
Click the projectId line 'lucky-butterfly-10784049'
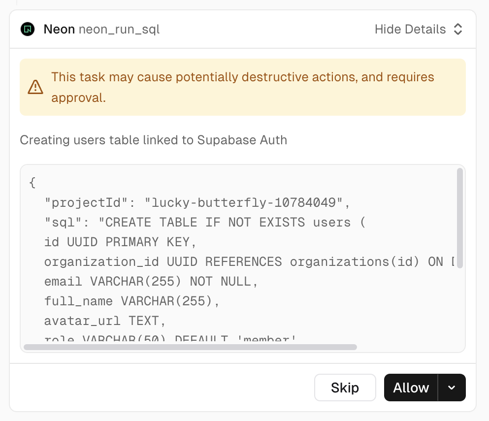(197, 203)
